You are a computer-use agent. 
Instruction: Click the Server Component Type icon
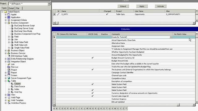click(9, 78)
